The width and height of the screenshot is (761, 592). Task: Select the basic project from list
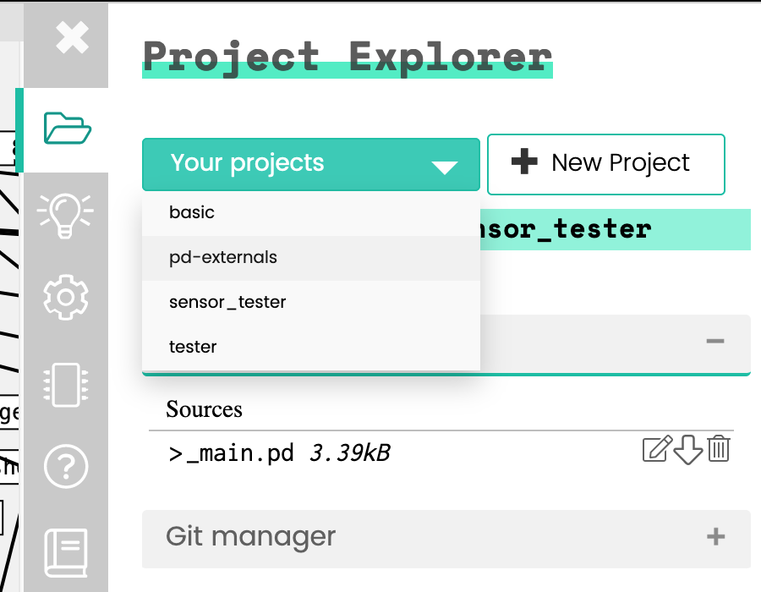coord(311,212)
